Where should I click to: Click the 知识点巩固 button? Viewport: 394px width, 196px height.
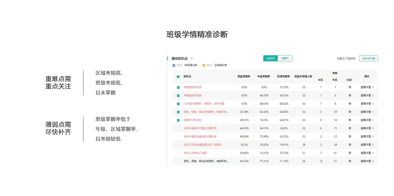click(x=368, y=58)
